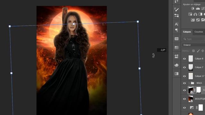205x115 pixels.
Task: Open the Character panel icon
Action: [176, 24]
